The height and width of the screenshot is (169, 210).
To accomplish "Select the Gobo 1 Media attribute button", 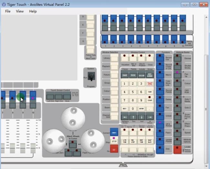I will click(177, 99).
